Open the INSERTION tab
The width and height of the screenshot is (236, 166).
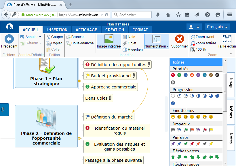pos(57,30)
